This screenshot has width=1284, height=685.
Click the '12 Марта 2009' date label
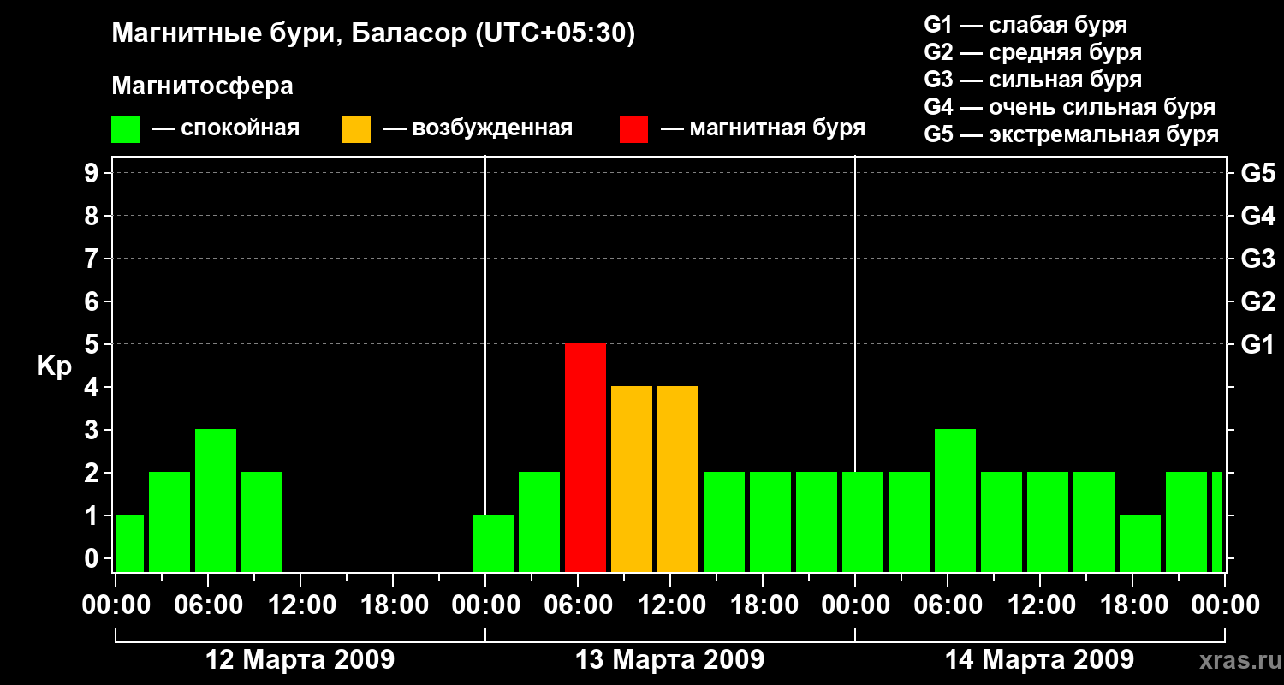point(300,660)
